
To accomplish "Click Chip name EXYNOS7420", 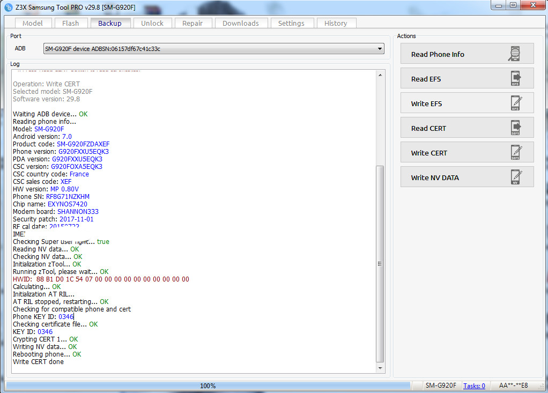I will tap(68, 204).
